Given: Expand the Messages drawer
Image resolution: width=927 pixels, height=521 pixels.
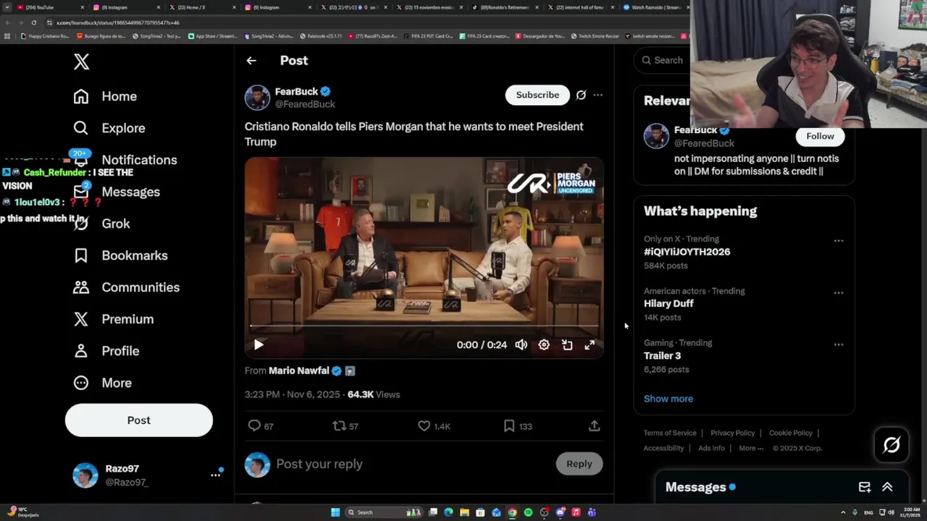Looking at the screenshot, I should pos(887,488).
